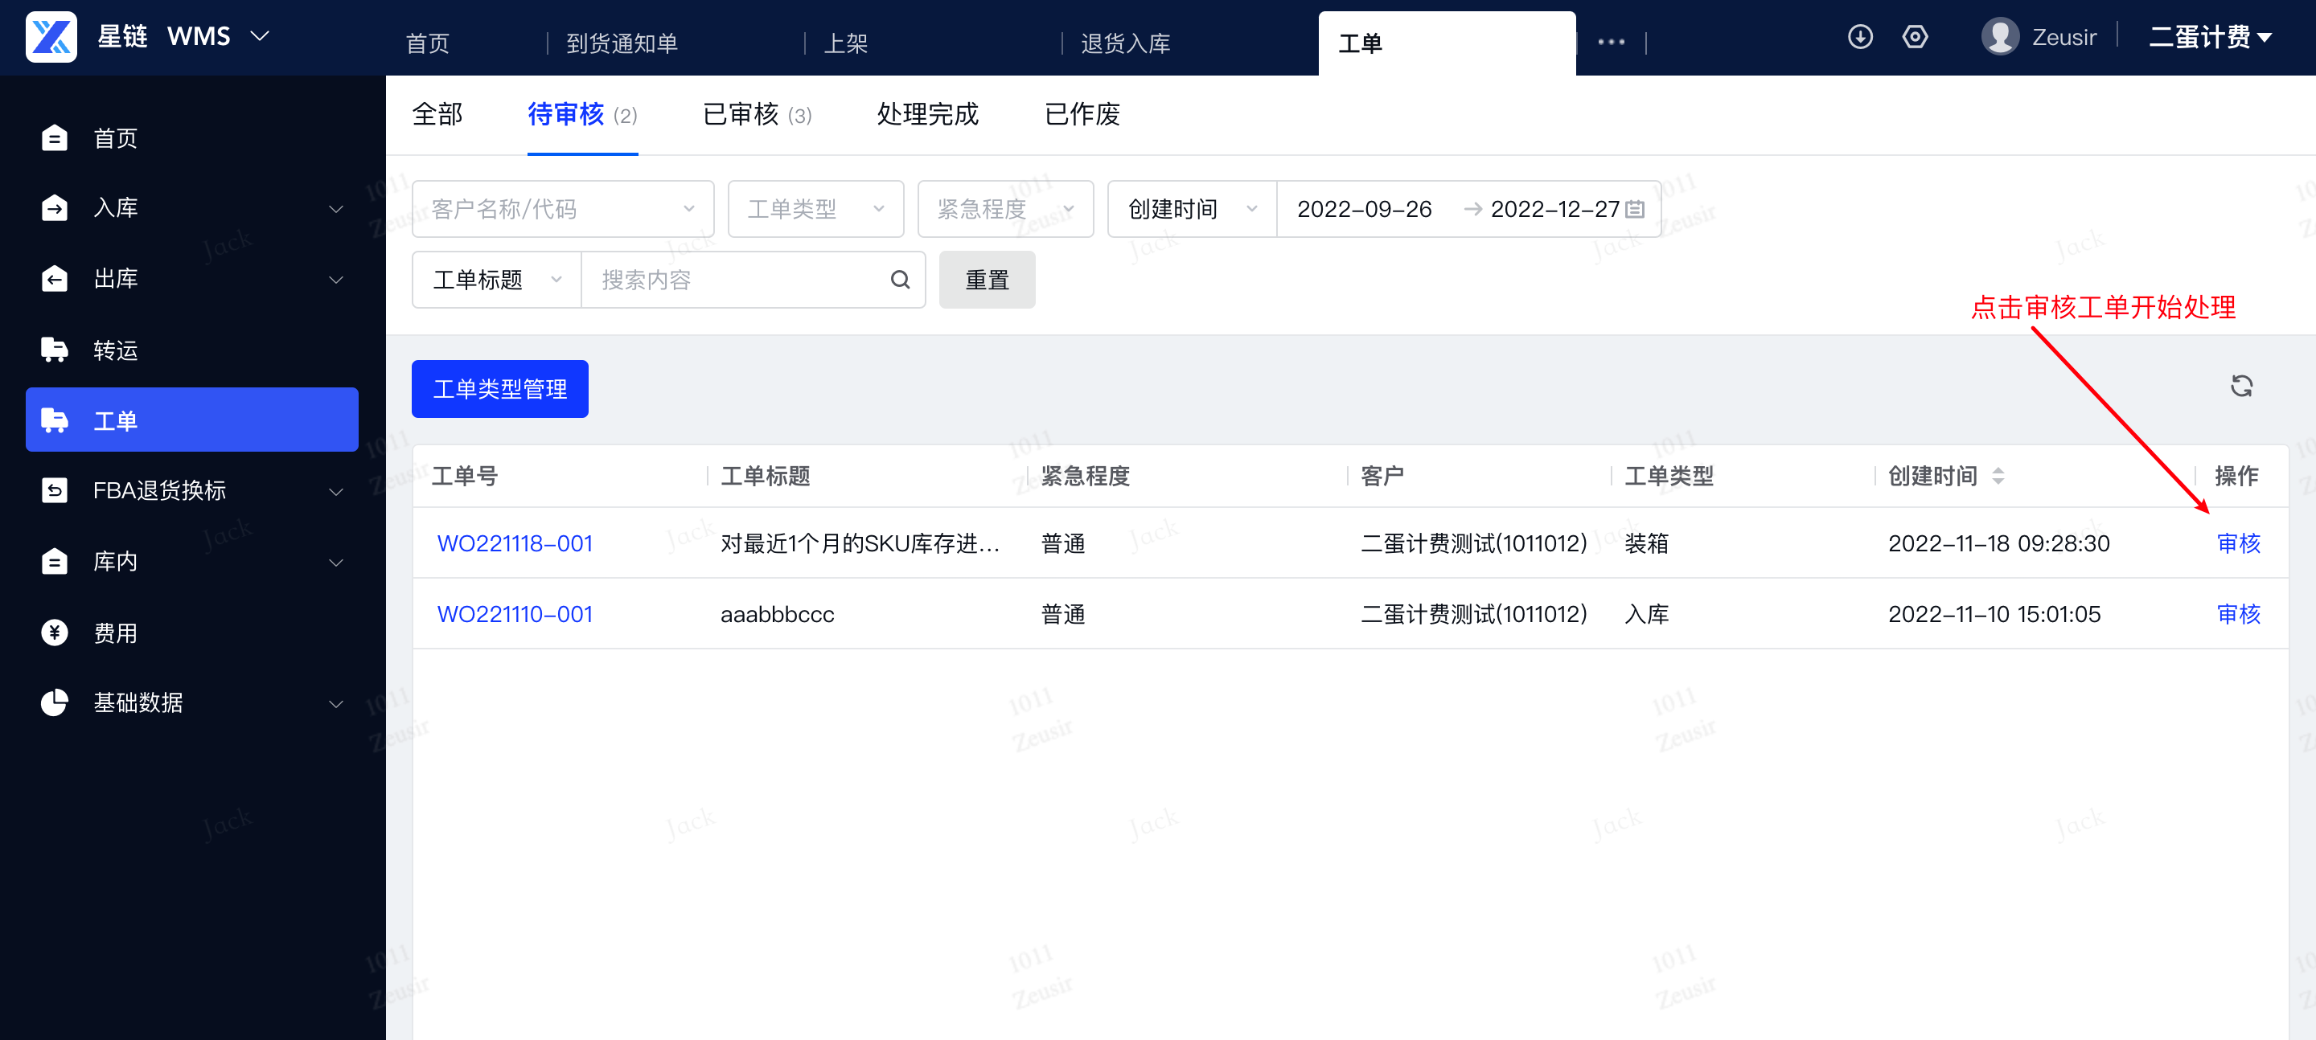Click the 工单类型管理 button
The height and width of the screenshot is (1040, 2316).
pos(500,389)
